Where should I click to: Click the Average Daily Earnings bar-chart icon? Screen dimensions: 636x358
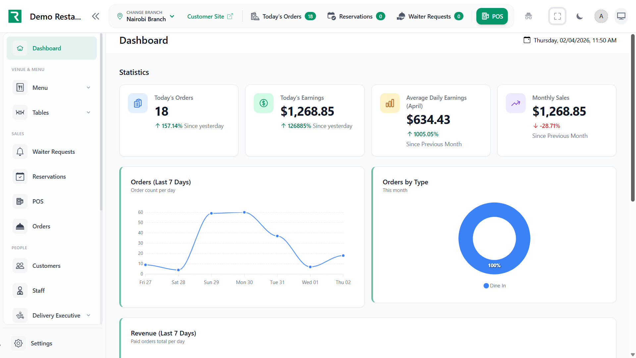(x=390, y=103)
